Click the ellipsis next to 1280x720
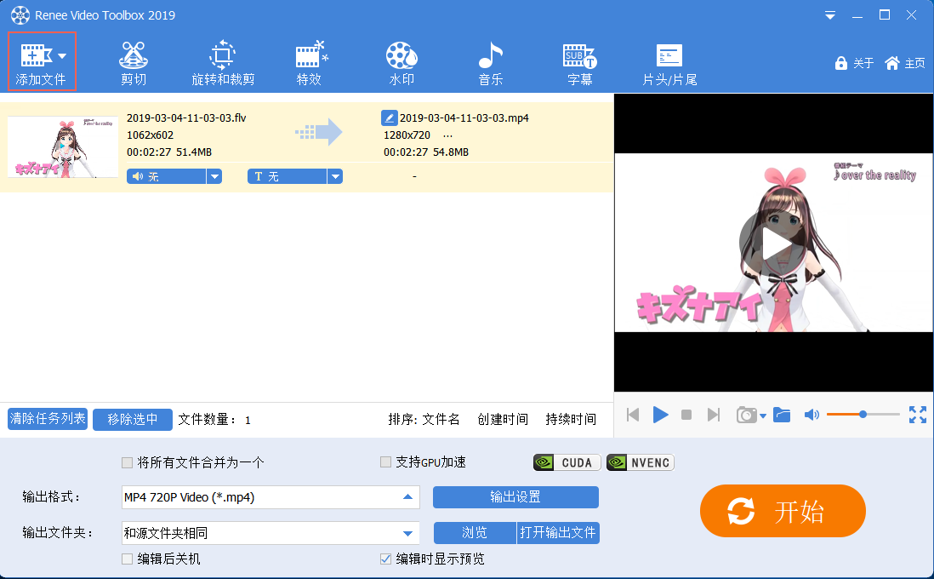The width and height of the screenshot is (934, 579). pyautogui.click(x=448, y=135)
